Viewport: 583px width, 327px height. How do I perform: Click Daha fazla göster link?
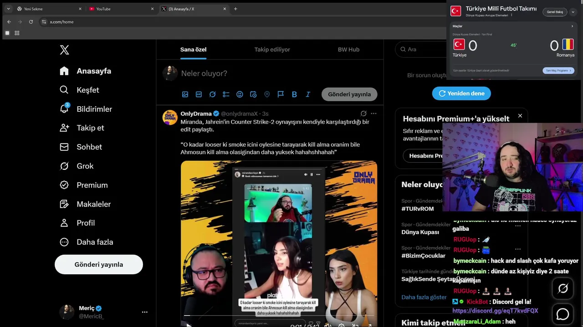pos(424,297)
